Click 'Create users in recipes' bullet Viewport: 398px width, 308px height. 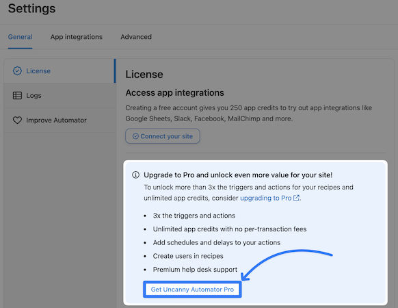click(188, 256)
